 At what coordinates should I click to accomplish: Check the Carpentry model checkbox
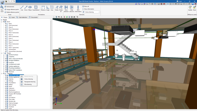6,57
